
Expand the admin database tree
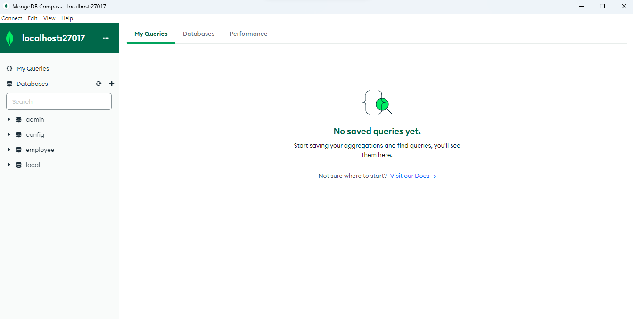click(9, 119)
